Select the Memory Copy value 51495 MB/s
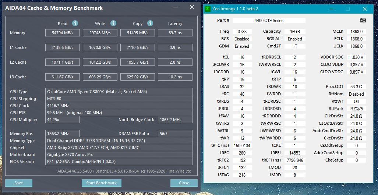This screenshot has height=195, width=378. [x=138, y=33]
